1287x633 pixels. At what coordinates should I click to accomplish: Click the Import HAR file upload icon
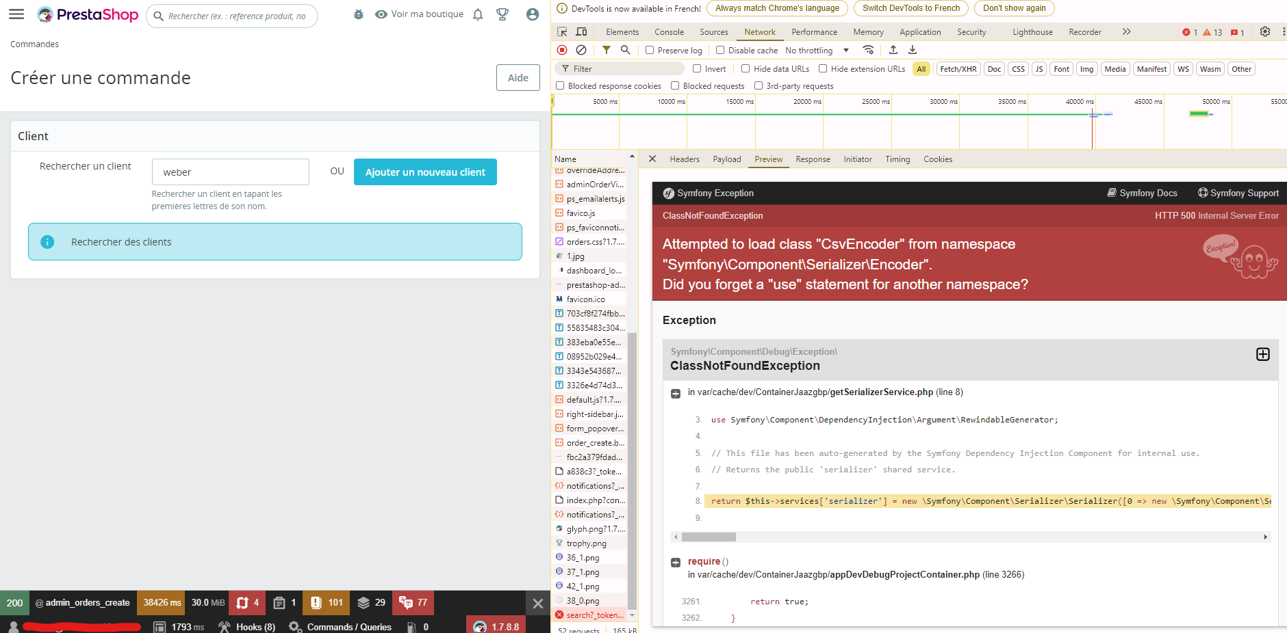pos(893,50)
